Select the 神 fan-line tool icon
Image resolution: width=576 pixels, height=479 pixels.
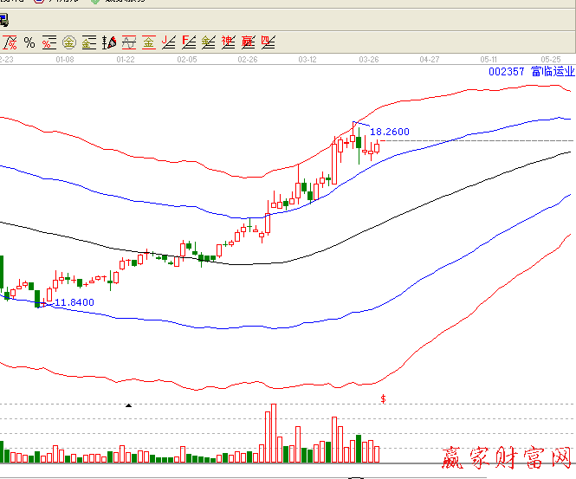(x=229, y=42)
